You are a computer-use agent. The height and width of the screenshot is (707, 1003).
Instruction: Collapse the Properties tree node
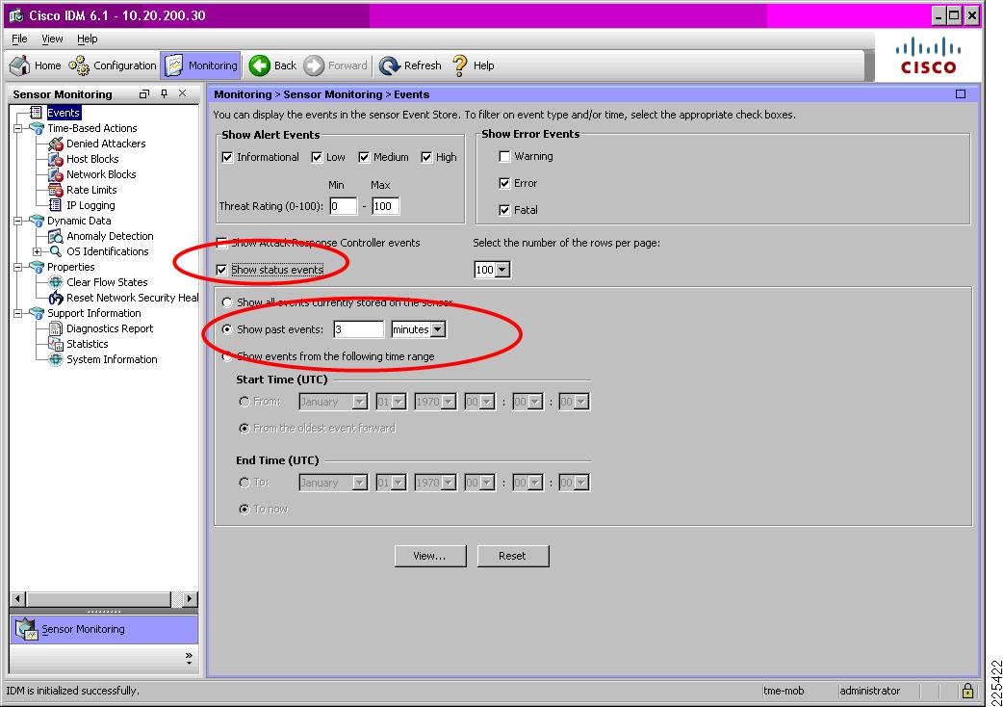(18, 267)
